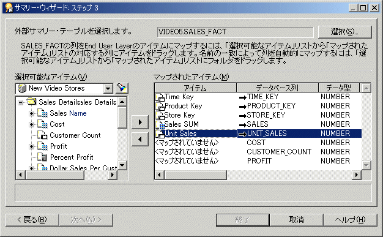Image resolution: width=383 pixels, height=237 pixels.
Task: Click the Sales SUM row icon
Action: pos(160,124)
